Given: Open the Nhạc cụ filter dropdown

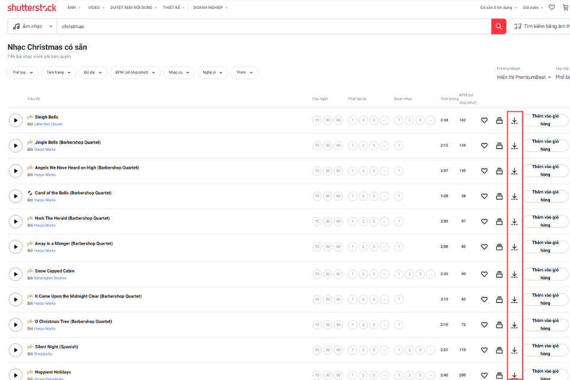Looking at the screenshot, I should point(179,72).
